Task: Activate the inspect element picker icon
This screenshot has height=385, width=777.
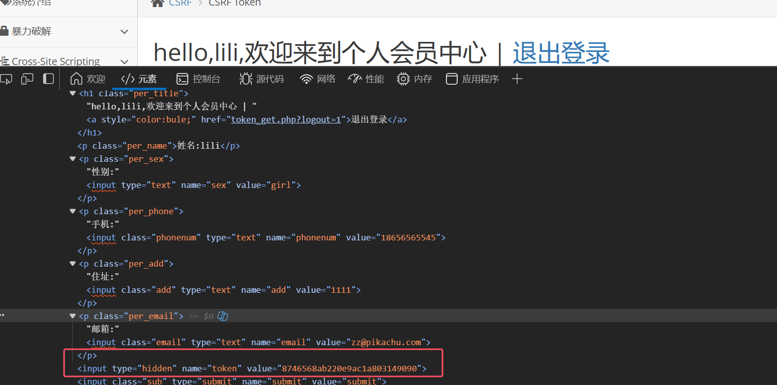Action: tap(6, 79)
